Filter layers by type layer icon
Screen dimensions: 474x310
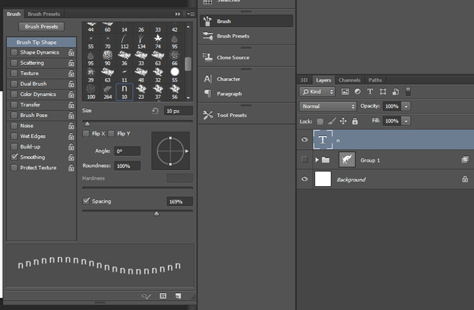[x=370, y=91]
